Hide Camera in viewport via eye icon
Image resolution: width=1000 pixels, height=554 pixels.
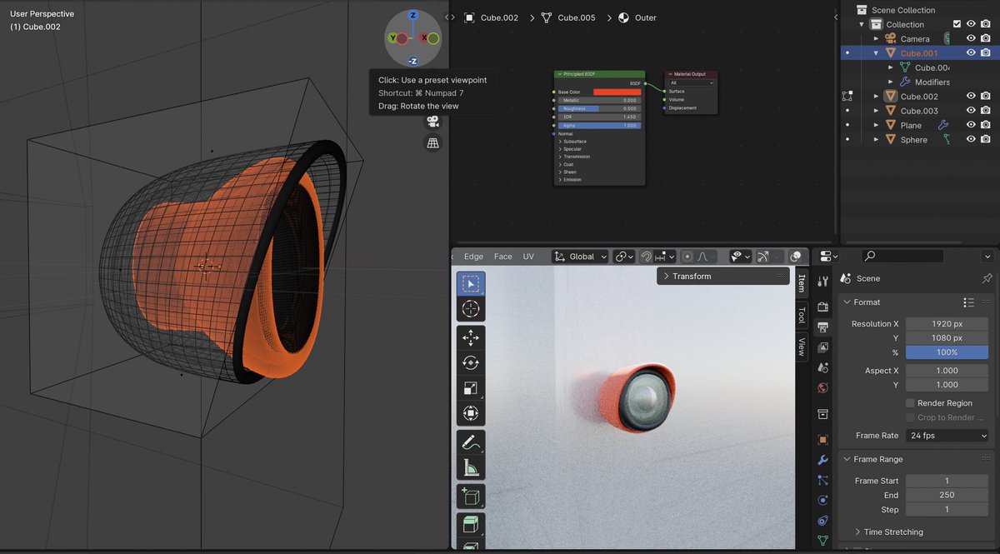(971, 38)
